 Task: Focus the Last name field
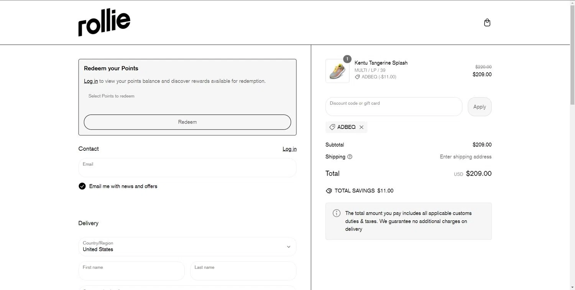point(243,271)
